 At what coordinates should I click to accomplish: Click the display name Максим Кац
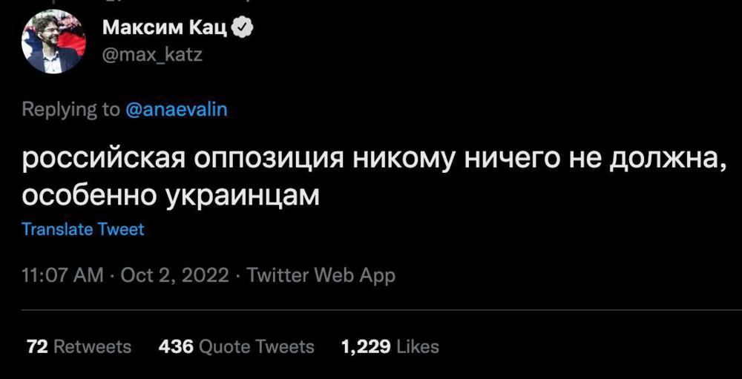pos(165,28)
